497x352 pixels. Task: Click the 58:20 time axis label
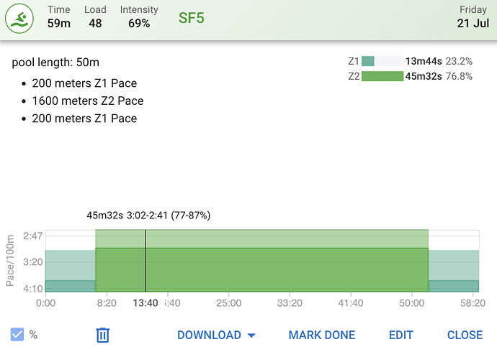[x=473, y=303]
